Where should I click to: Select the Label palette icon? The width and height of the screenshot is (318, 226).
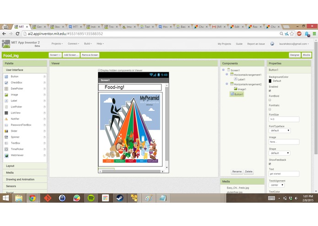pyautogui.click(x=6, y=101)
